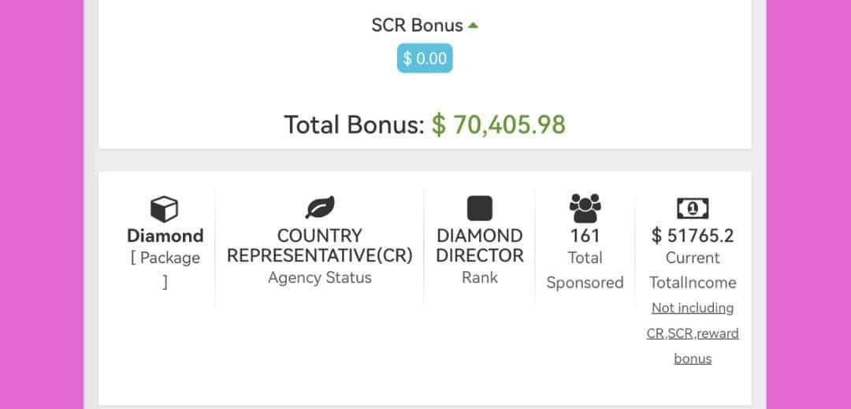Image resolution: width=851 pixels, height=409 pixels.
Task: Open the 'Not including CR,SCR,reward bonus' link
Action: (x=693, y=333)
